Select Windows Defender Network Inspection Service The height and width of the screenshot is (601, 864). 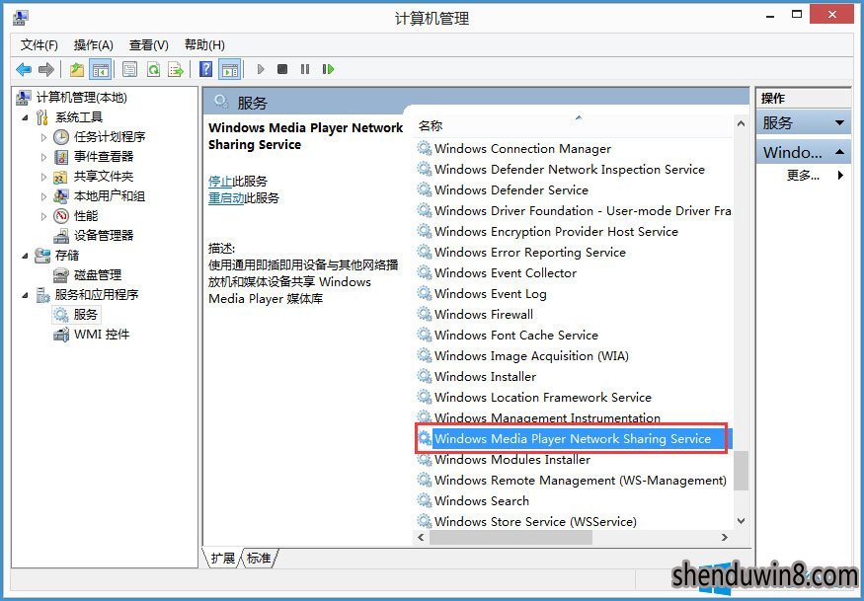(569, 170)
